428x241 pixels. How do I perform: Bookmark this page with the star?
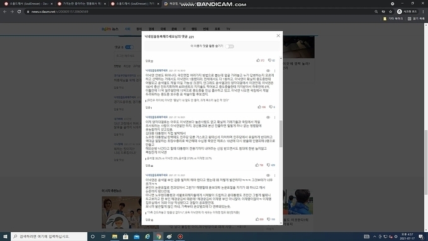tap(391, 11)
